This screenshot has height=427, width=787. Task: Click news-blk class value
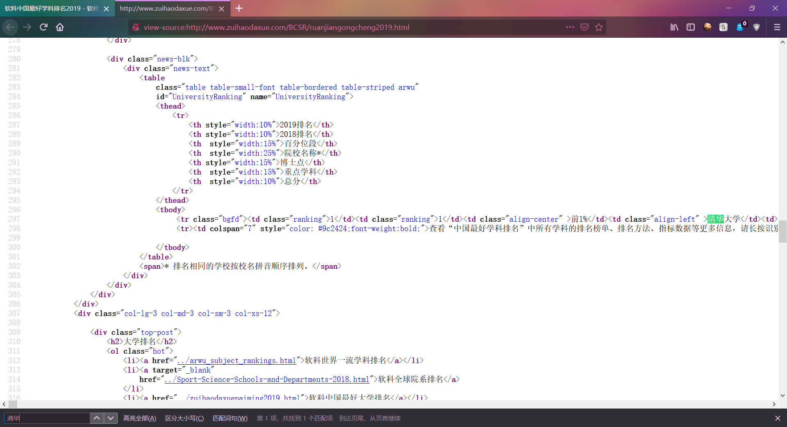pyautogui.click(x=173, y=59)
